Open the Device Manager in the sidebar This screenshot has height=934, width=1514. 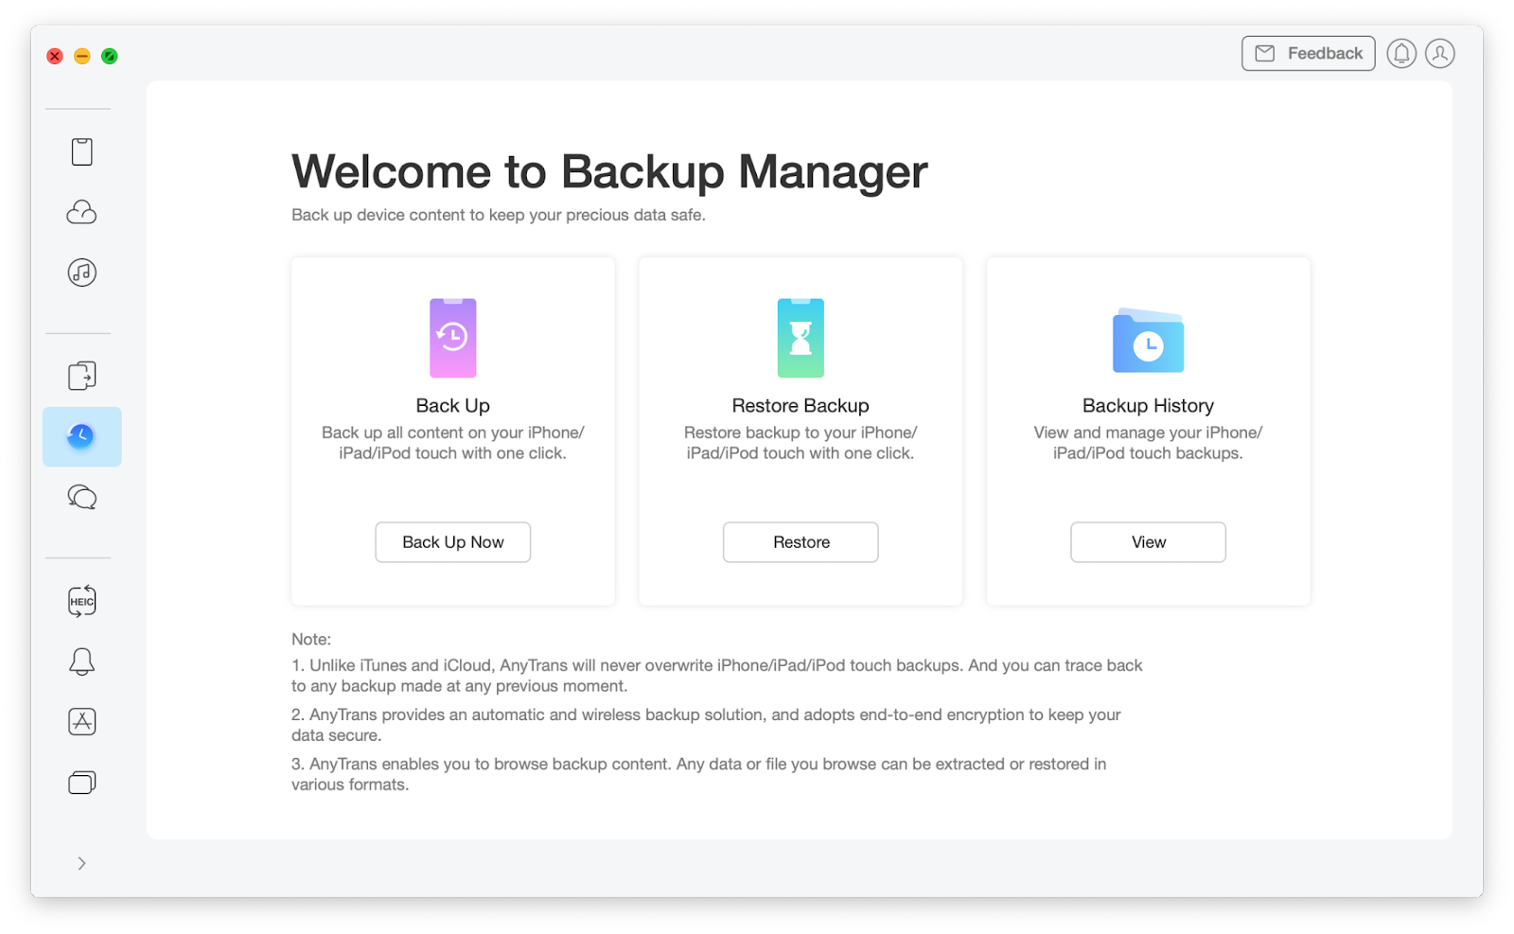point(81,150)
